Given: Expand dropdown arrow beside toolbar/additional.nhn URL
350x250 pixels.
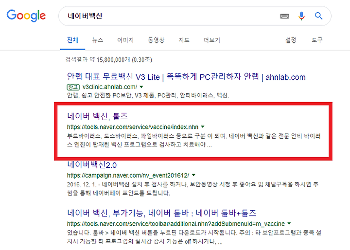Looking at the screenshot, I should click(x=289, y=223).
